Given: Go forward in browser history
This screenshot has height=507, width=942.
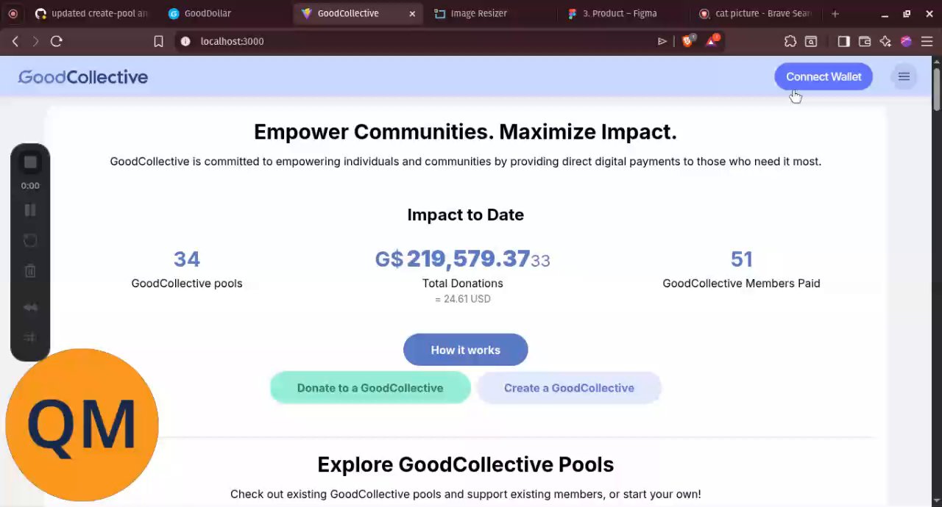Looking at the screenshot, I should [35, 41].
